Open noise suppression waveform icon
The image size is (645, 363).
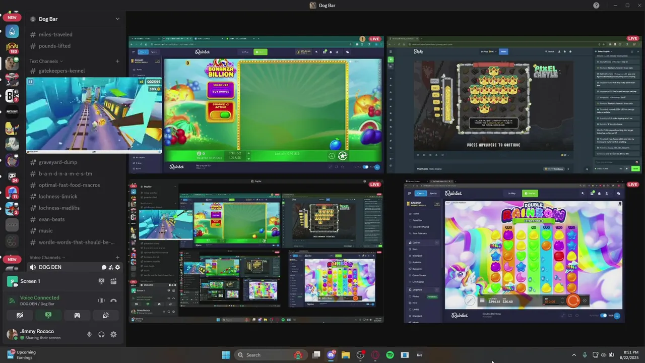pyautogui.click(x=101, y=300)
